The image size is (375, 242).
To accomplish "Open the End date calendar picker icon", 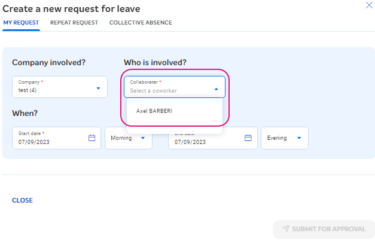I will point(248,138).
